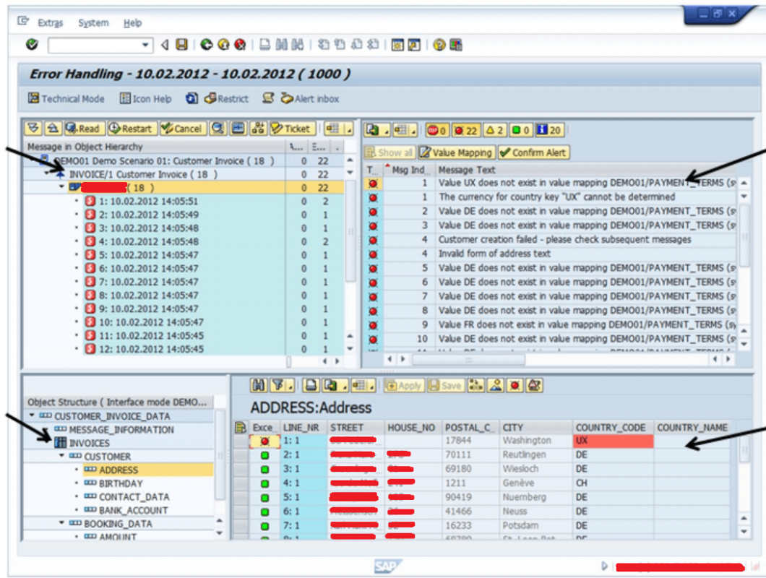Open the Extras menu
This screenshot has width=766, height=578.
click(50, 22)
